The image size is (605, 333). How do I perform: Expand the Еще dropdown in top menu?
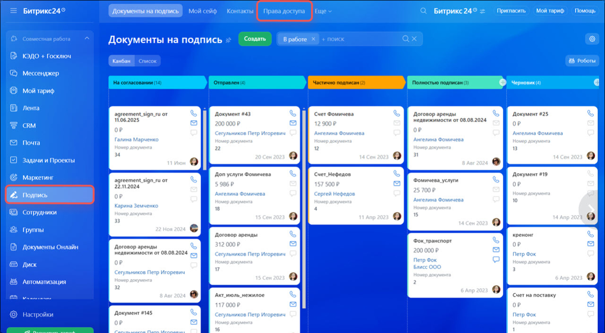point(323,11)
